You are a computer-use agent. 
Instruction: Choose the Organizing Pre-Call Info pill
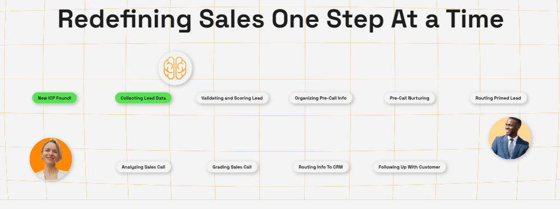321,97
